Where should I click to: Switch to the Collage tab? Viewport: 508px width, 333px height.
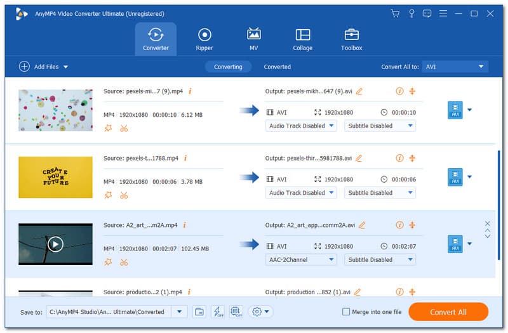click(x=303, y=39)
